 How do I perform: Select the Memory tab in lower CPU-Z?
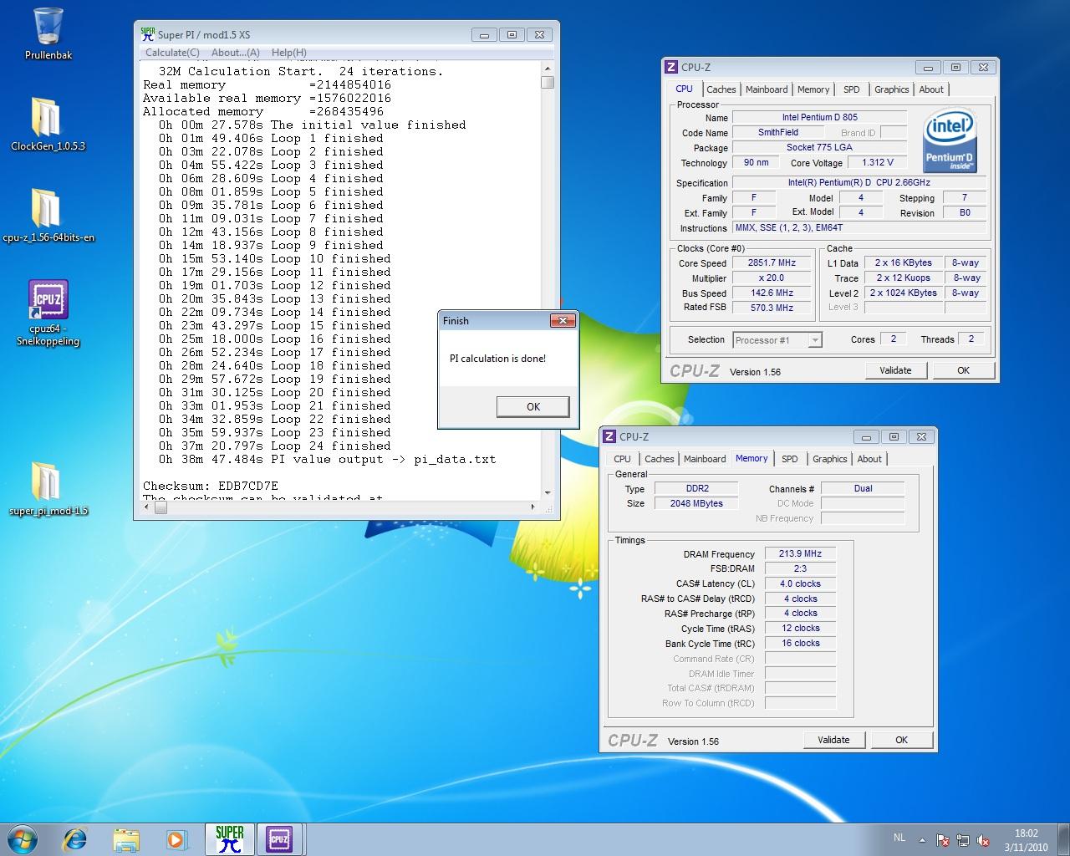752,458
